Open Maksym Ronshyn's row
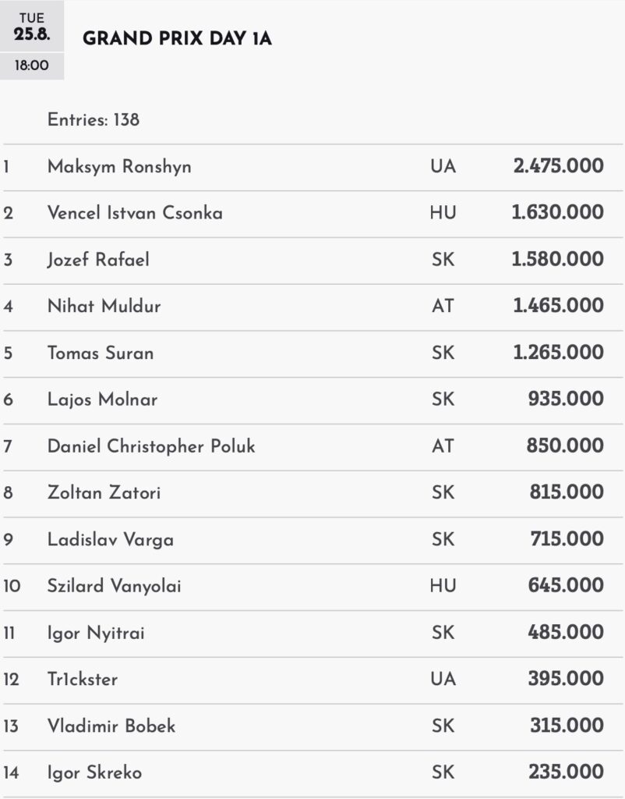625x799 pixels. [312, 167]
